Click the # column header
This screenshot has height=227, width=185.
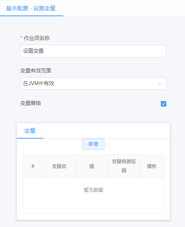33,166
